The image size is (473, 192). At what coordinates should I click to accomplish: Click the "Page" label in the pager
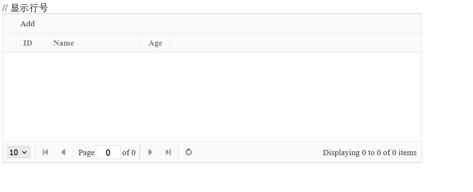point(86,153)
